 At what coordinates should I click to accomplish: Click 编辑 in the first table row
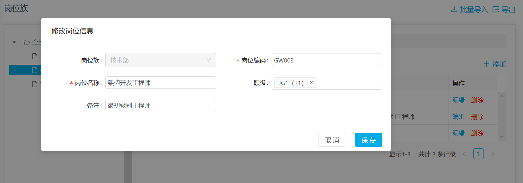pos(458,100)
